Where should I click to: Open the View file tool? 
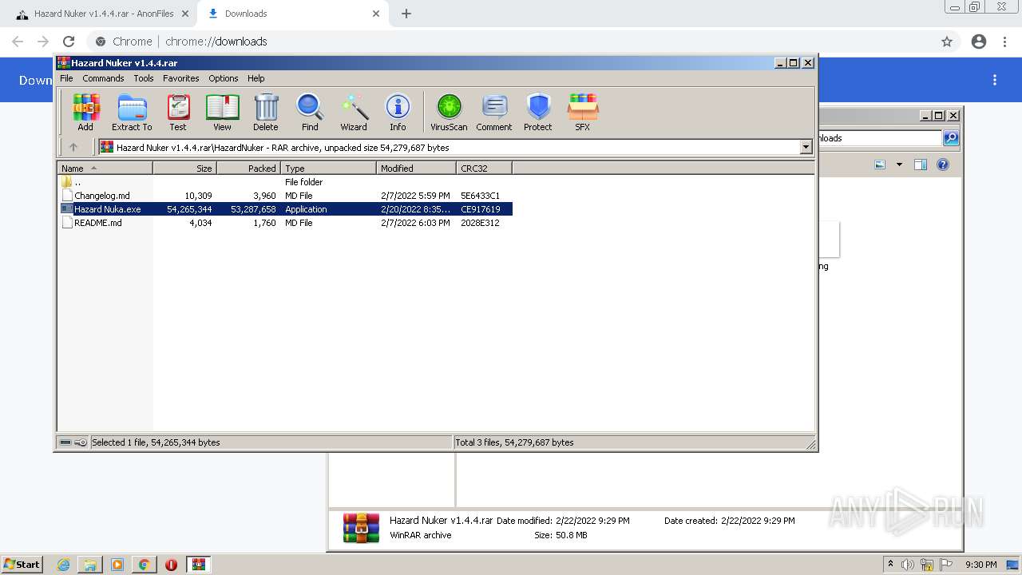pos(222,112)
